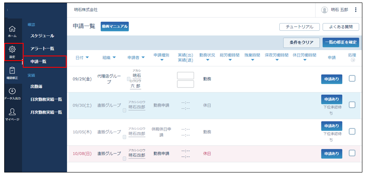Tick the checkbox for the 09/30(土) row
Image resolution: width=367 pixels, height=175 pixels.
point(352,105)
